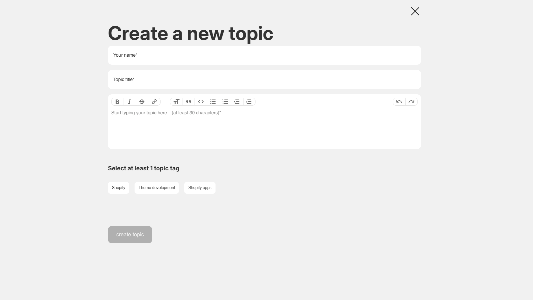This screenshot has width=533, height=300.
Task: Create a numbered list
Action: [x=225, y=102]
